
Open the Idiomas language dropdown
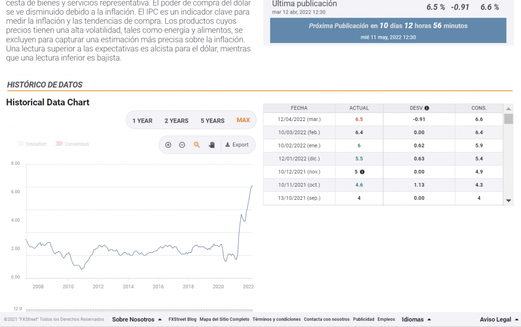416,319
